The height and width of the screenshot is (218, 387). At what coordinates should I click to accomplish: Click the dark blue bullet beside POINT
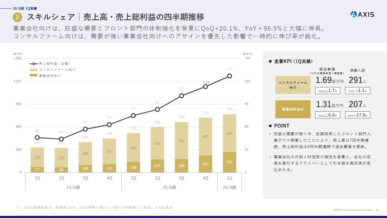pyautogui.click(x=270, y=126)
